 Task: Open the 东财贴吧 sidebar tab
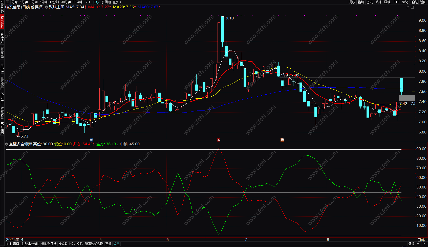click(2, 128)
